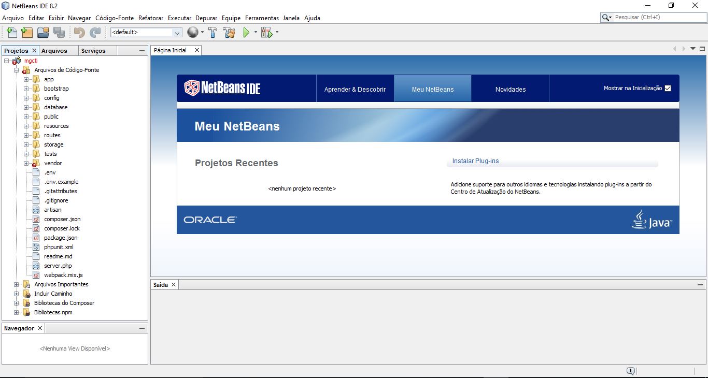Close the Projetos tab
The width and height of the screenshot is (708, 378).
[x=34, y=50]
